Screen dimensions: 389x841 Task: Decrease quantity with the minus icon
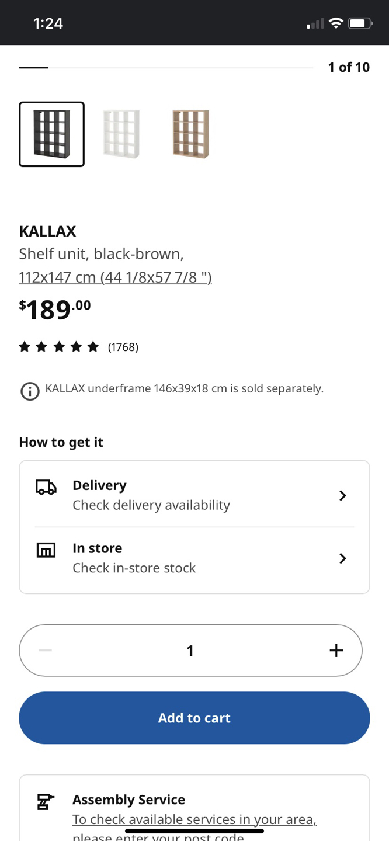pos(46,651)
